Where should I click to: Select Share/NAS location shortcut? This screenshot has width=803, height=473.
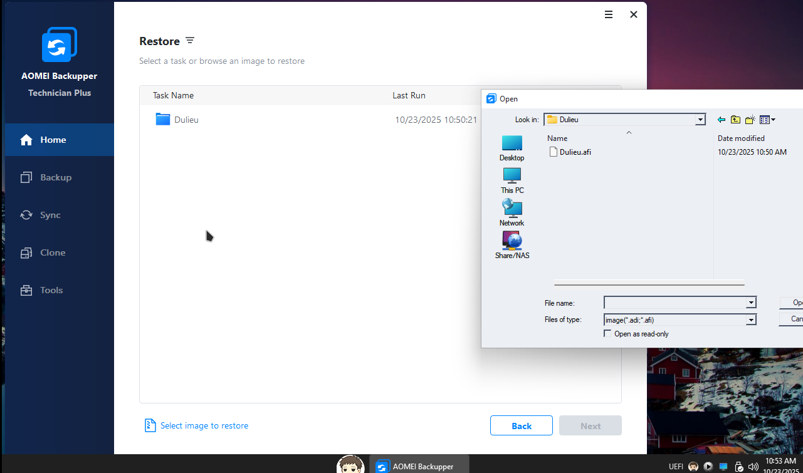tap(512, 245)
